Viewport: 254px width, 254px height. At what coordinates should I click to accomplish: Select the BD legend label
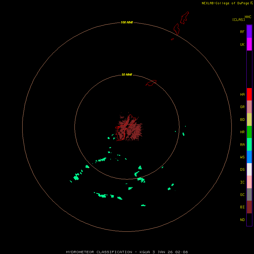coord(242,120)
